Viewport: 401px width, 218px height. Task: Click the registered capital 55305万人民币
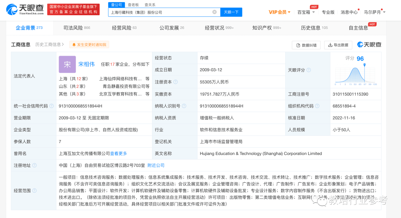214,82
